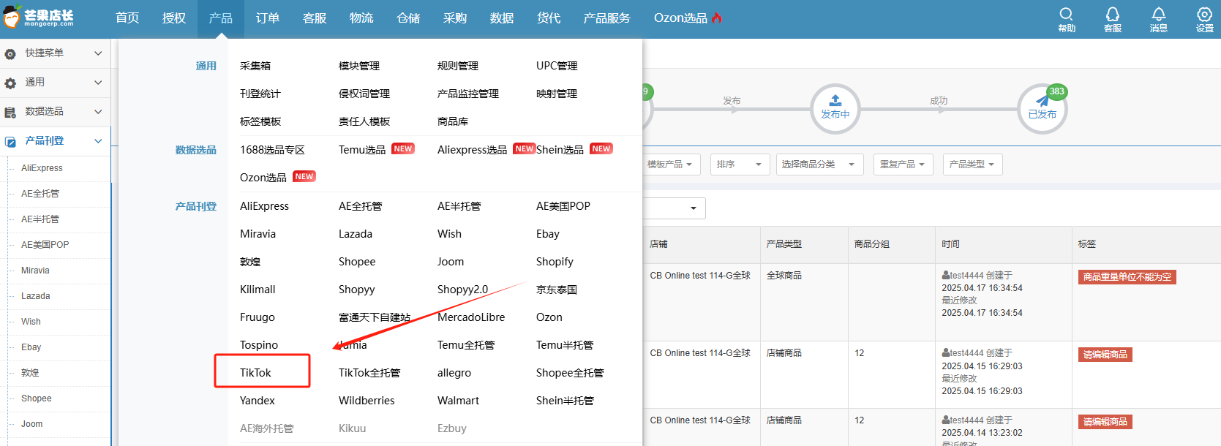The height and width of the screenshot is (446, 1221).
Task: Click the Mango ERP logo
Action: tap(40, 18)
